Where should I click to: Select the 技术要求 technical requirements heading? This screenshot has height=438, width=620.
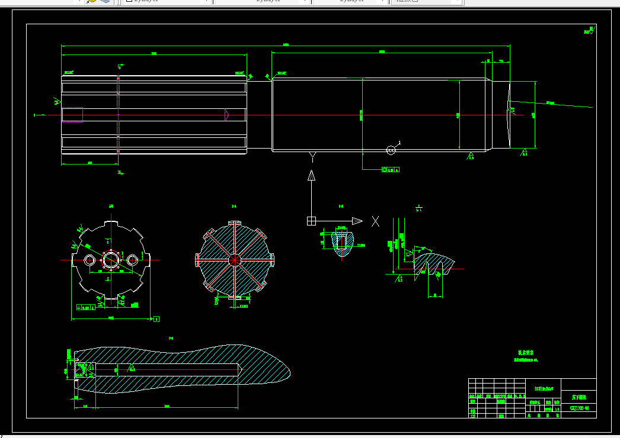(526, 352)
